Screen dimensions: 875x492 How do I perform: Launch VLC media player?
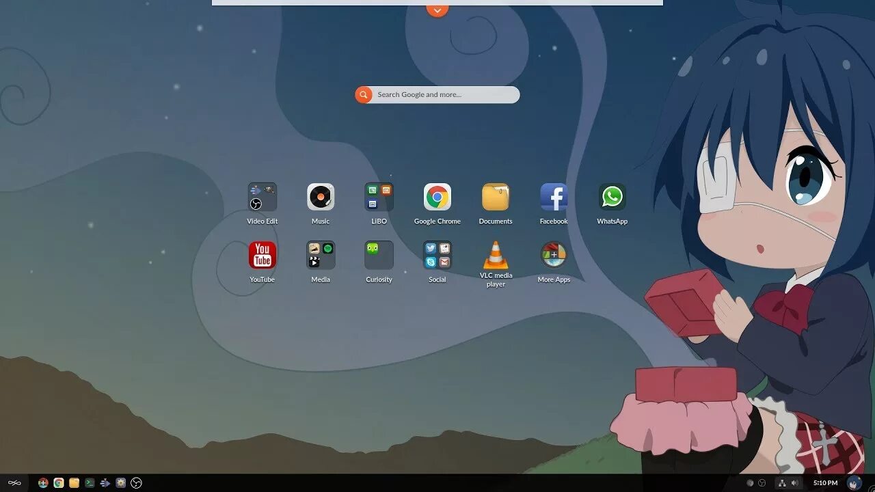click(x=496, y=255)
